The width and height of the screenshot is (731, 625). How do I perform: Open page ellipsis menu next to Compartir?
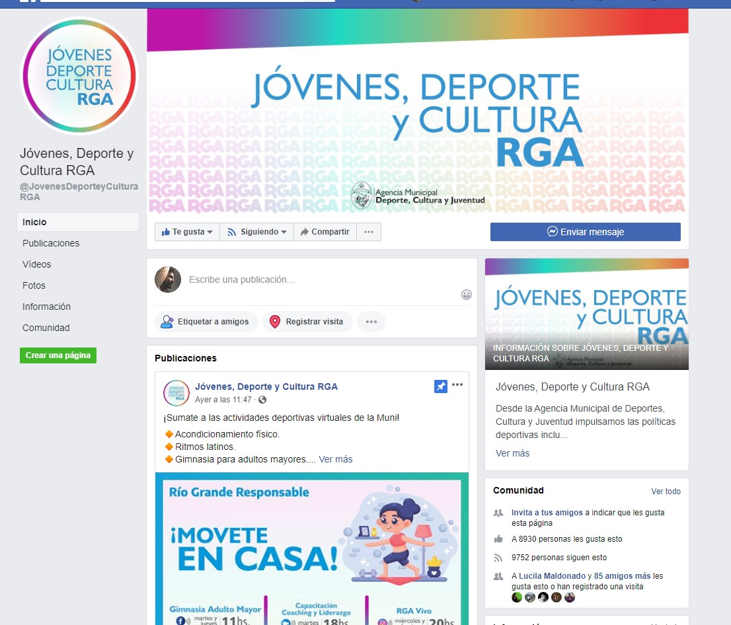coord(369,232)
